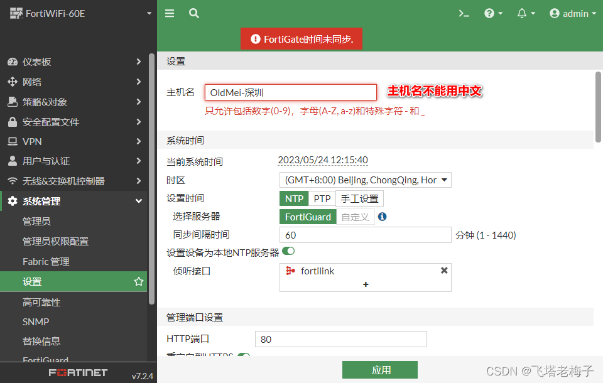Click the Fortinet logo at bottom

click(x=78, y=372)
